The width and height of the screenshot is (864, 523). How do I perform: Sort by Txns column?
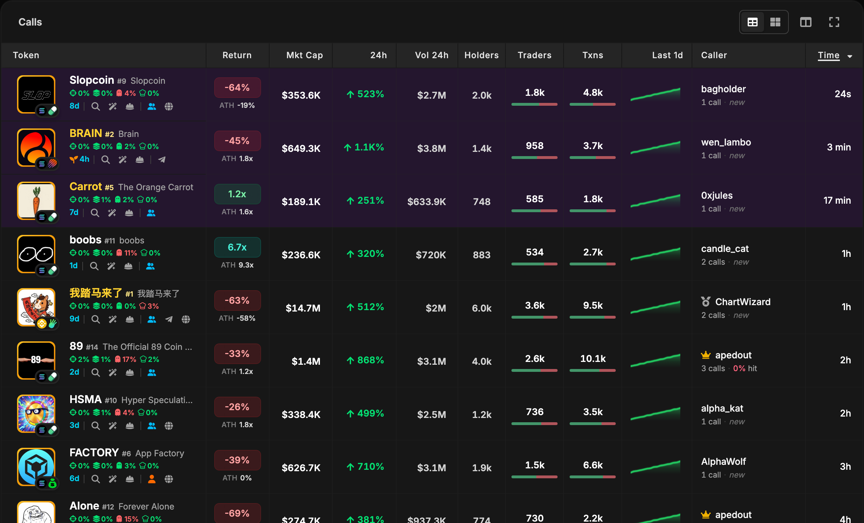[x=592, y=55]
